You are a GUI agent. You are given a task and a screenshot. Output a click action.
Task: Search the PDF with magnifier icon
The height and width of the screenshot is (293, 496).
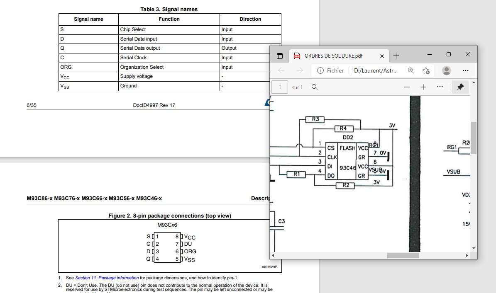[x=315, y=87]
